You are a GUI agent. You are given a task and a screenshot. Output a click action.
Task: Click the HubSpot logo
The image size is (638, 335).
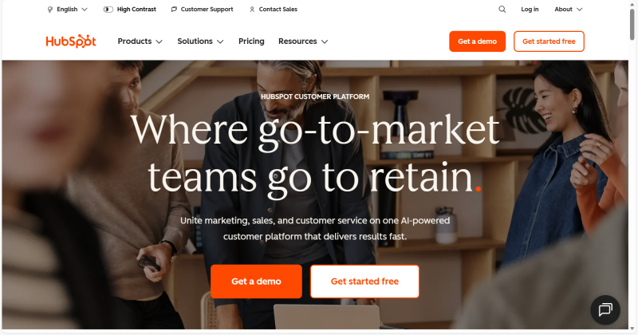coord(71,41)
